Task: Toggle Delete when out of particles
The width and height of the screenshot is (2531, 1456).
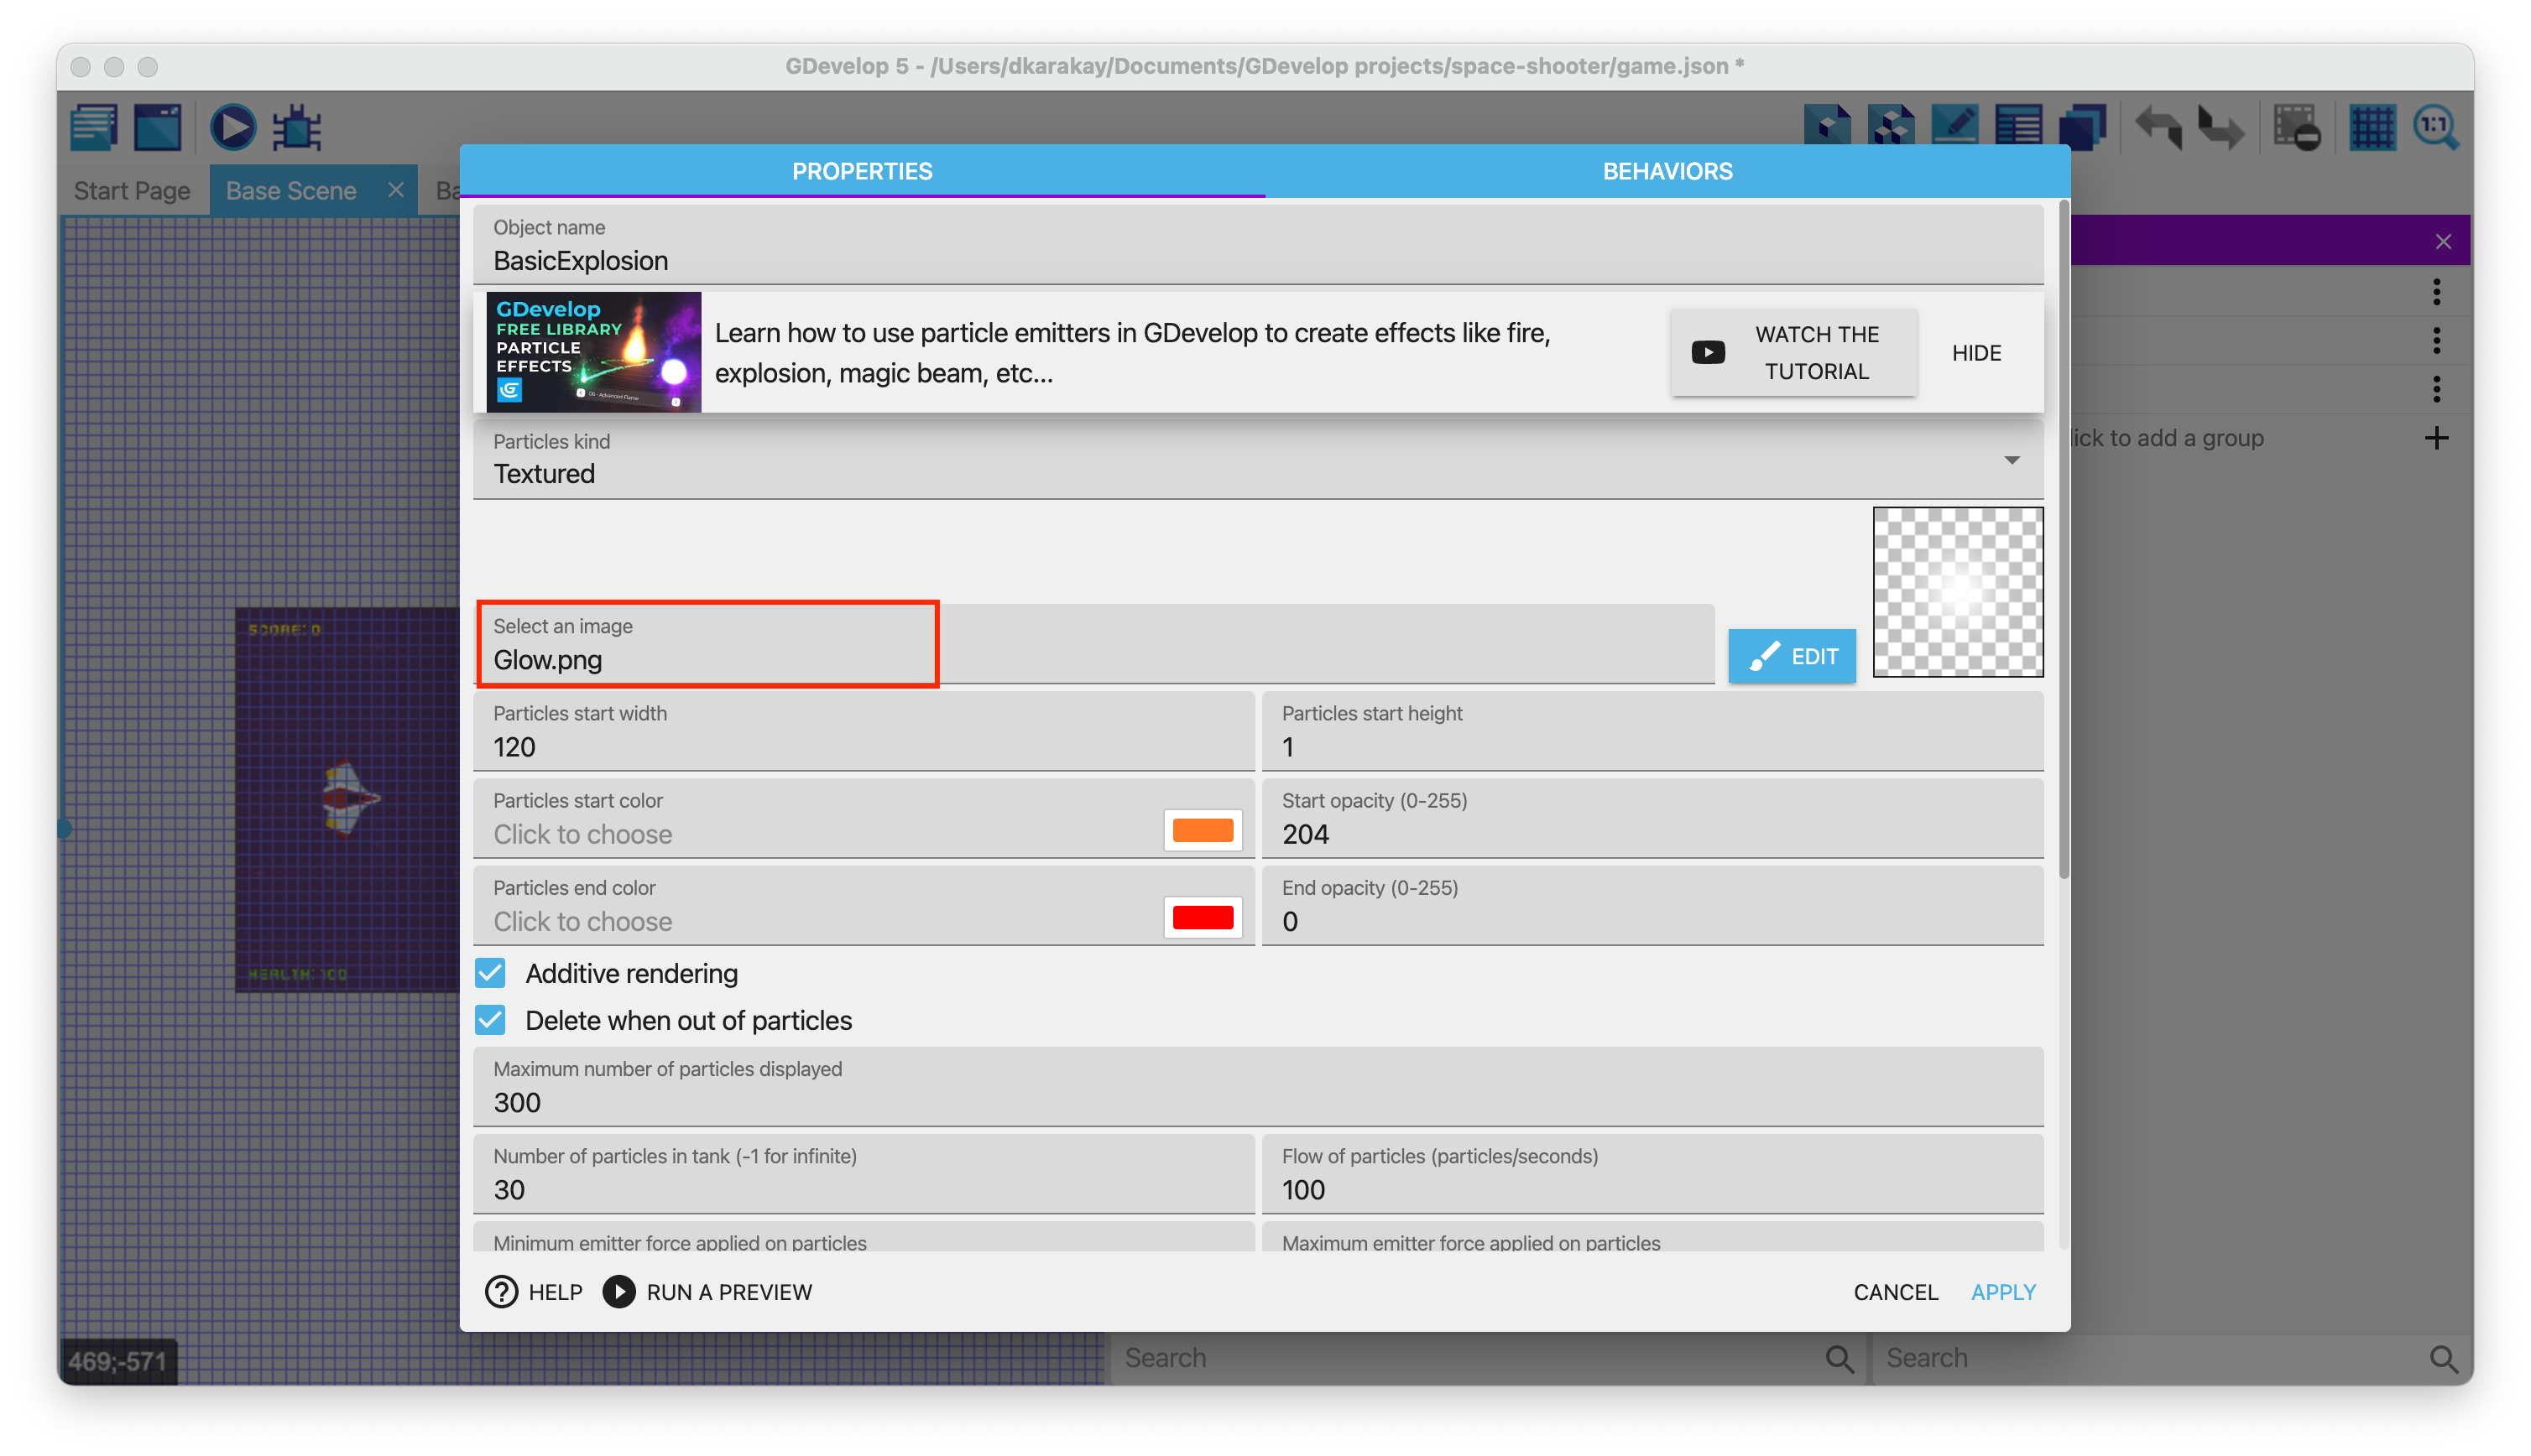Action: (490, 1020)
